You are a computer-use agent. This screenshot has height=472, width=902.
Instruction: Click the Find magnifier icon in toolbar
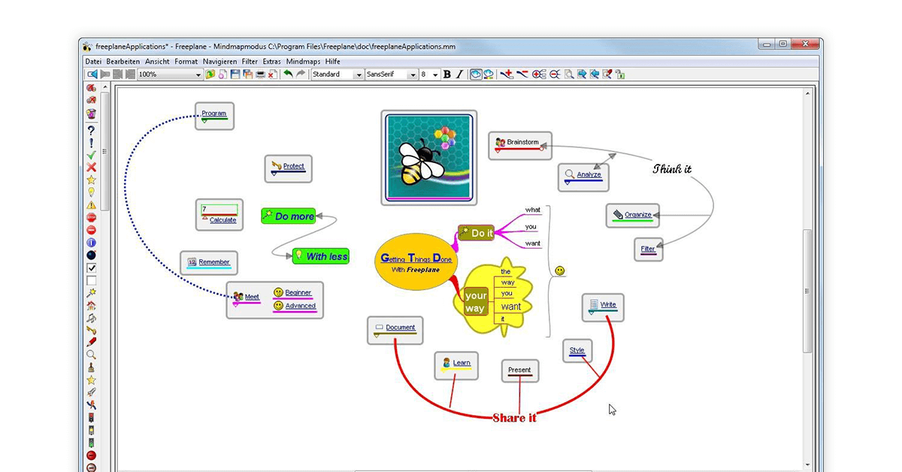click(569, 74)
